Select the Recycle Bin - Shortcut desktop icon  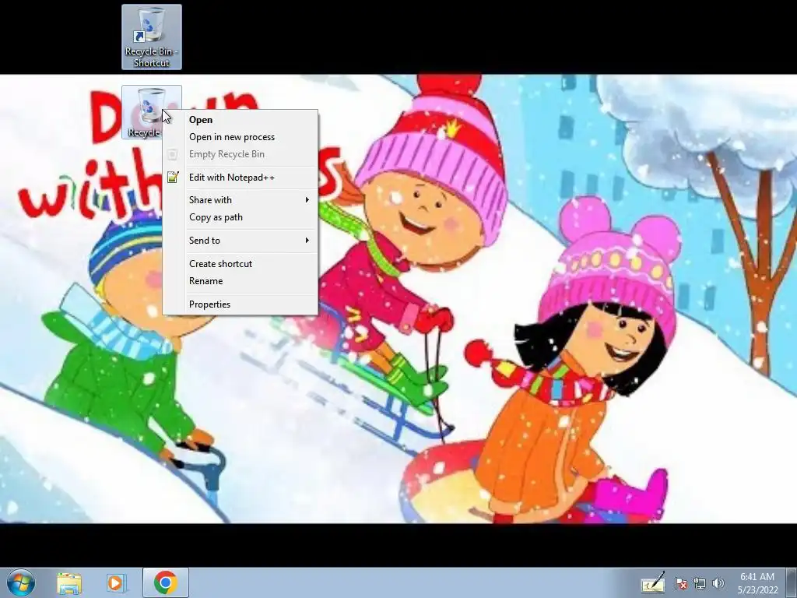(152, 37)
